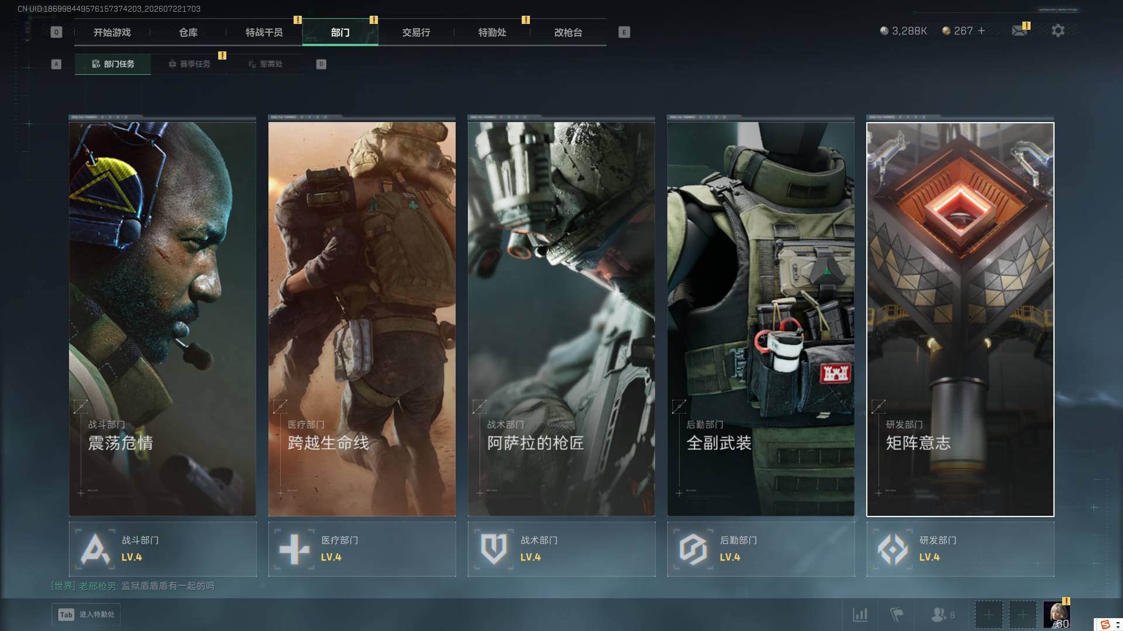Switch to the 交易行 tab
This screenshot has height=631, width=1123.
pos(416,32)
